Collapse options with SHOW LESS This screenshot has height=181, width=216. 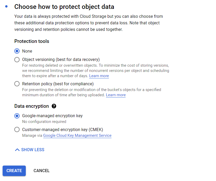point(29,150)
